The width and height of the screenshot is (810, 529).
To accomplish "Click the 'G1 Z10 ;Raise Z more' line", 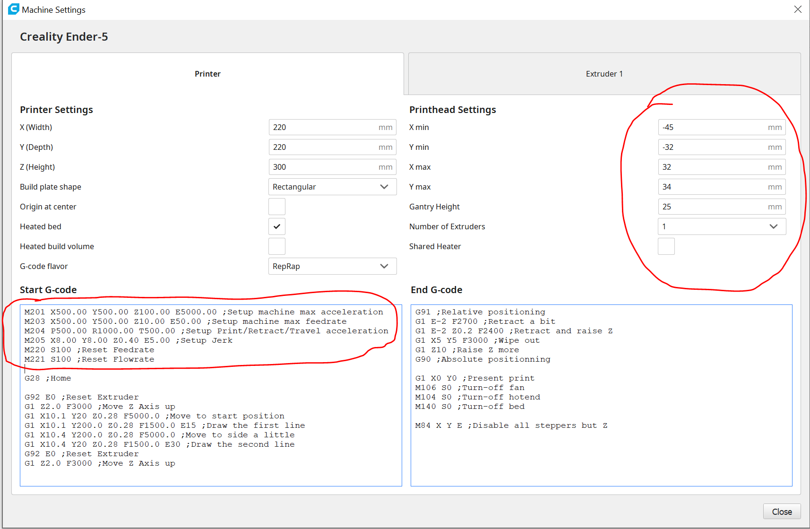I will [467, 350].
